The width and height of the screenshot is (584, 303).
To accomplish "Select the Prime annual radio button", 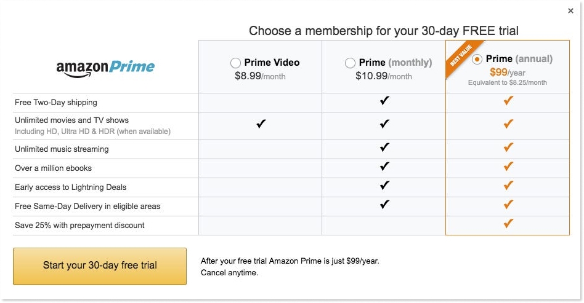I will click(477, 59).
